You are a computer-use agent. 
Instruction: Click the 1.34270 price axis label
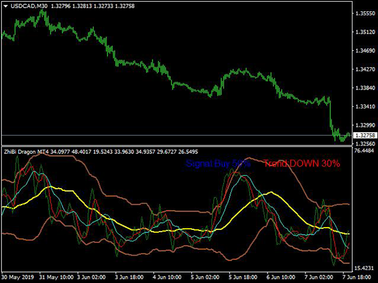click(366, 70)
